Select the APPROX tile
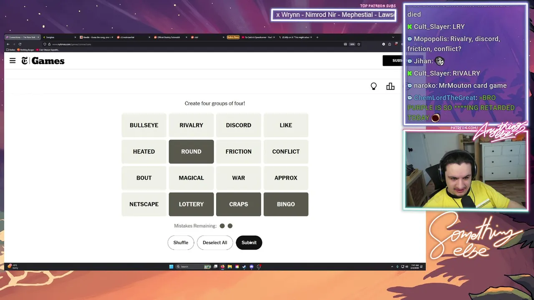 pos(286,178)
